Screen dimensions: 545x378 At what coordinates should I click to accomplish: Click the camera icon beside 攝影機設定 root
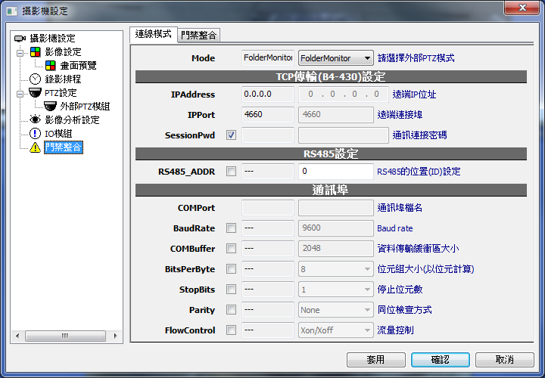click(20, 39)
